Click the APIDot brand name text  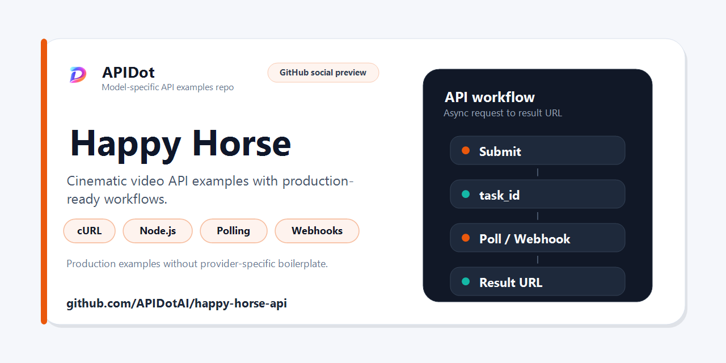(128, 72)
